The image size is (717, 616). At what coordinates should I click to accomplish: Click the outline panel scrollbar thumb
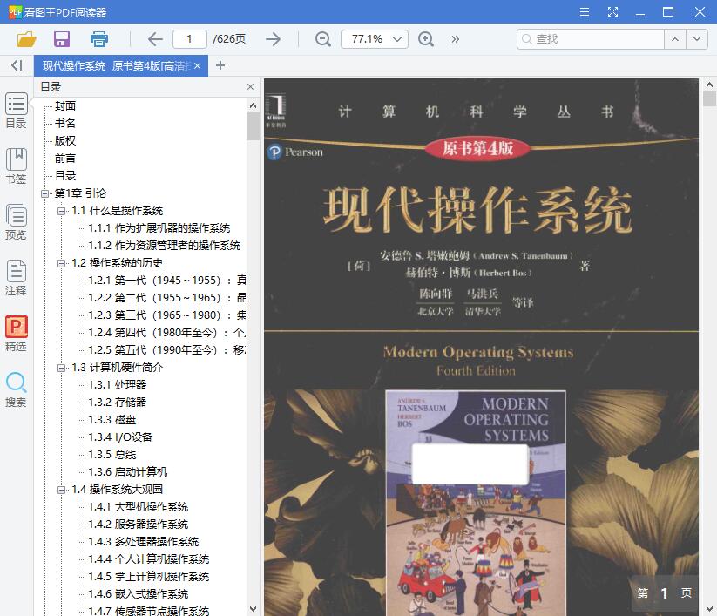[x=253, y=126]
